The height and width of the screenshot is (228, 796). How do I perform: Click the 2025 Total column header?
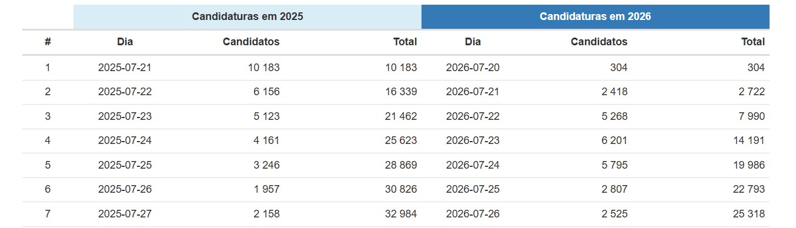click(405, 42)
